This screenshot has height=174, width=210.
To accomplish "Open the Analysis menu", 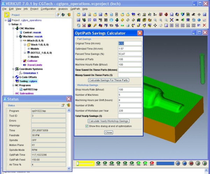I will point(63,9).
